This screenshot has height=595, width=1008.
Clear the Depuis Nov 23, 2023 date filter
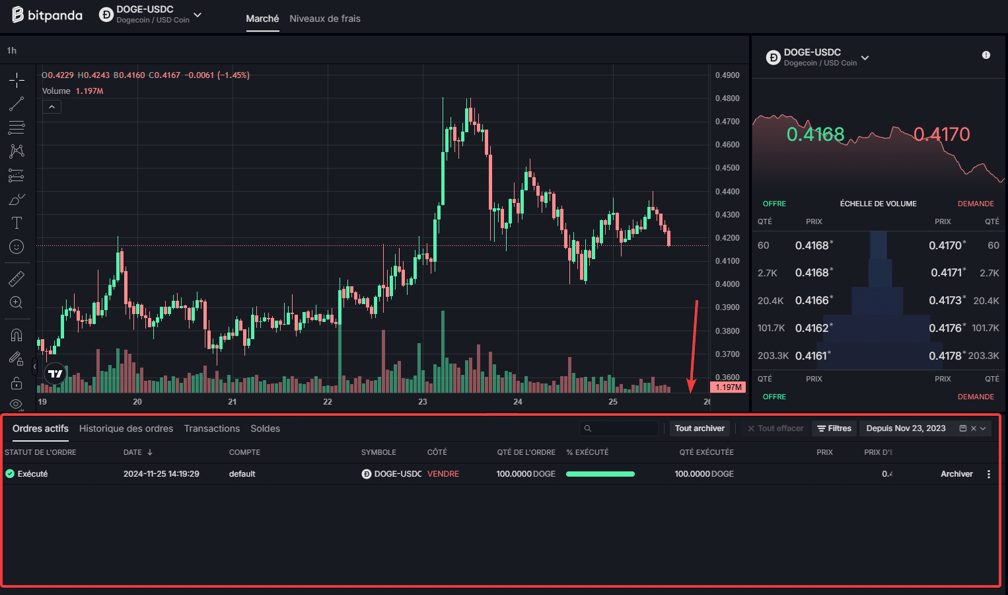(973, 428)
